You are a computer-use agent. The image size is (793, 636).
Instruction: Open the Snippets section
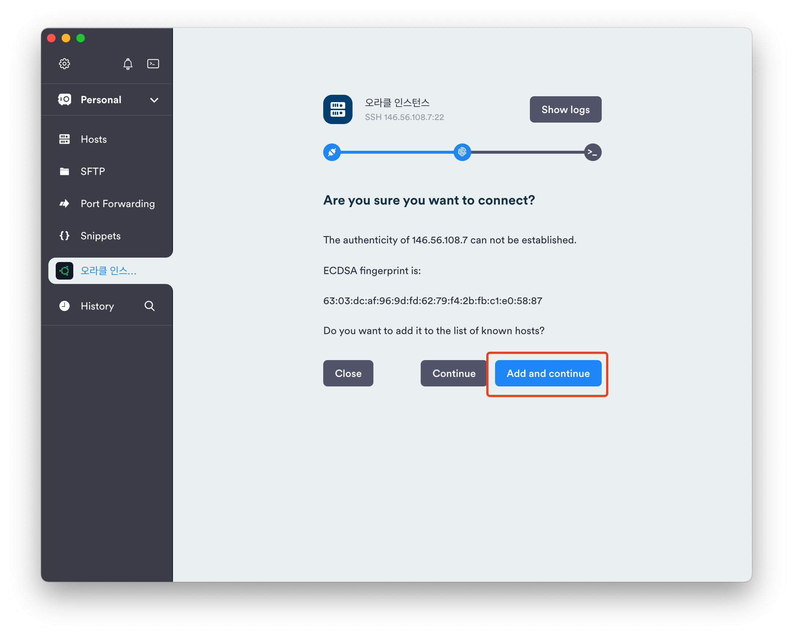[x=100, y=236]
